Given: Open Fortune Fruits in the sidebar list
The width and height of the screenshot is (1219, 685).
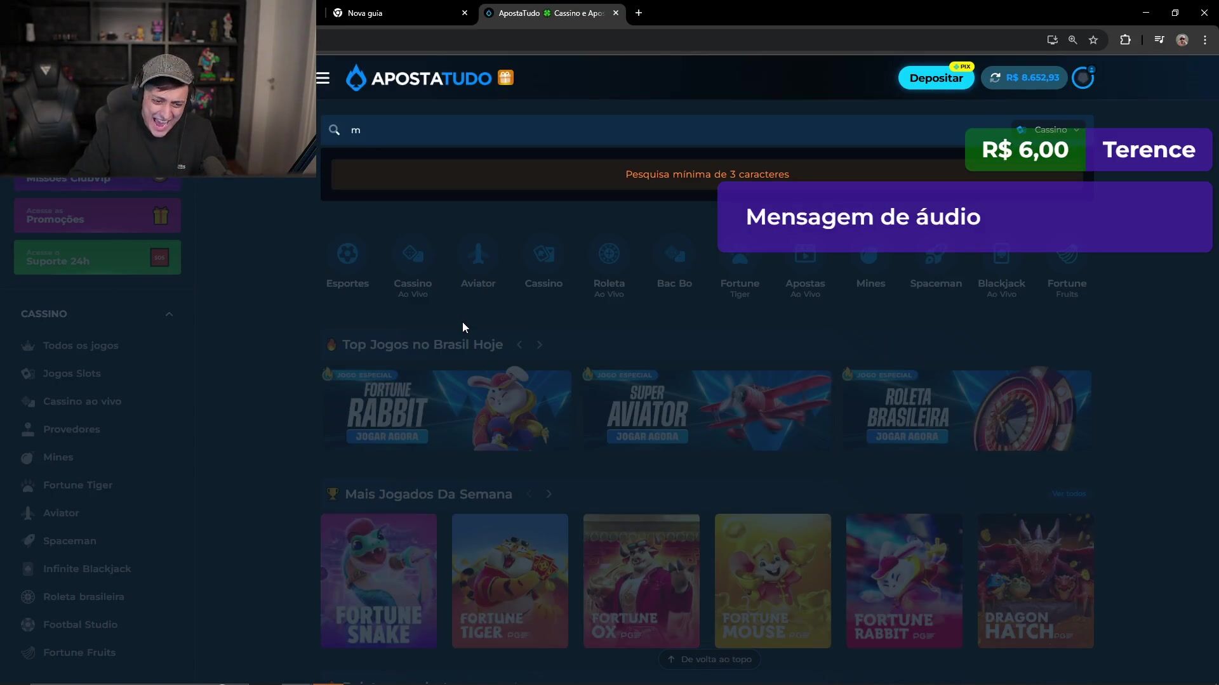Looking at the screenshot, I should [79, 653].
